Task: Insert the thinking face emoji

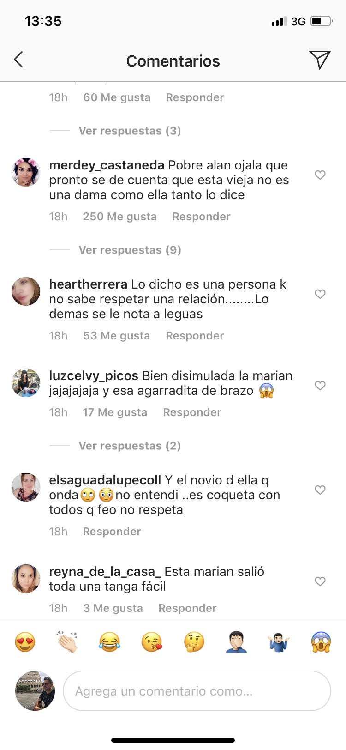Action: (194, 642)
